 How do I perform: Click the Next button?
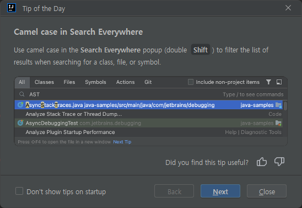220,191
